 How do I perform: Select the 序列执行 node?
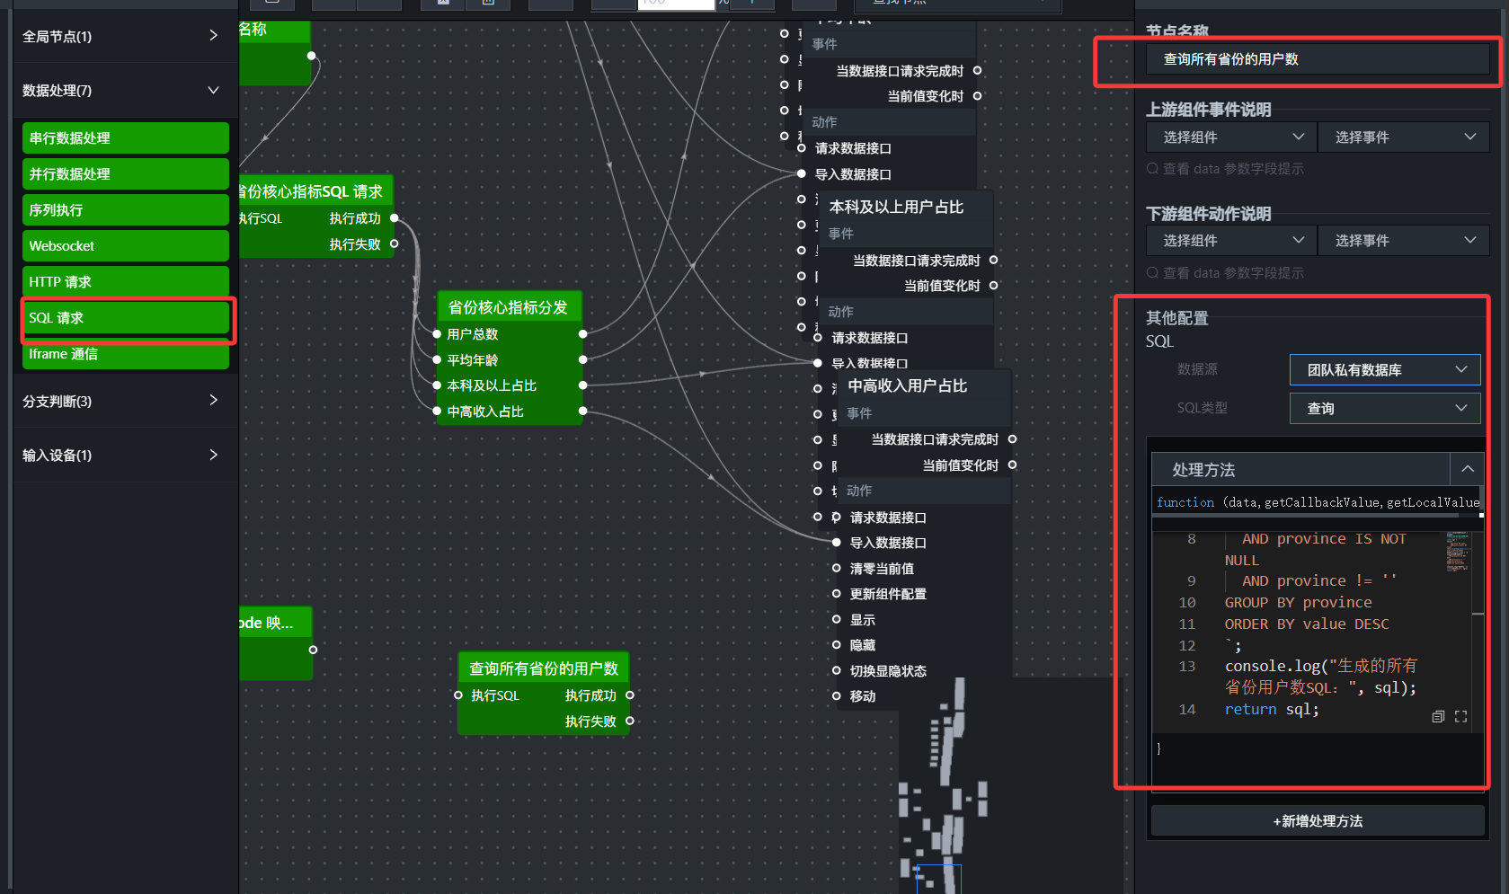point(126,209)
